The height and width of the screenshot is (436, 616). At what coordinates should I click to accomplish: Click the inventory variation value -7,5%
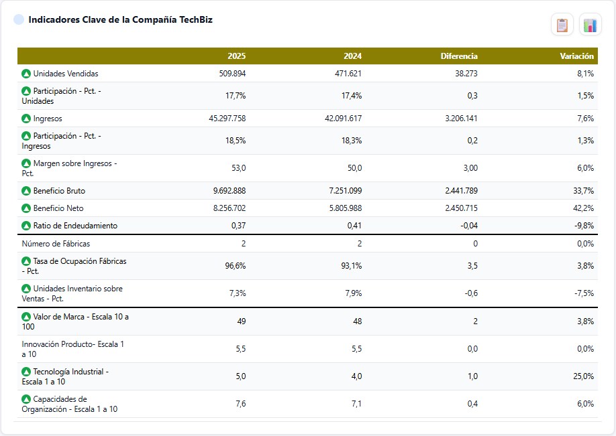(x=584, y=293)
